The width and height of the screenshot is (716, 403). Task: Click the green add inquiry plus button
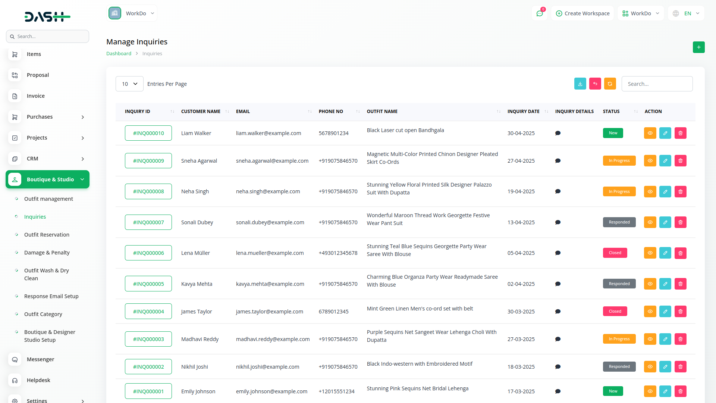(698, 47)
